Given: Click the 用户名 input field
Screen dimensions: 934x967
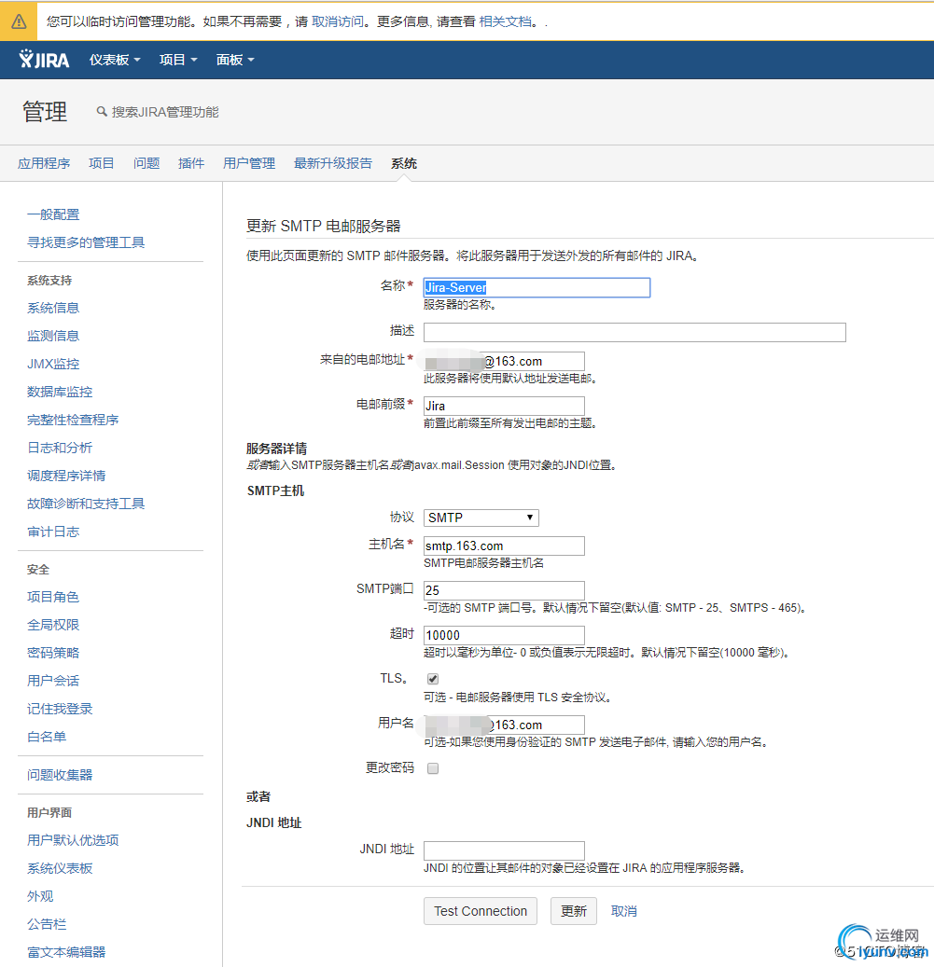Looking at the screenshot, I should (x=504, y=725).
